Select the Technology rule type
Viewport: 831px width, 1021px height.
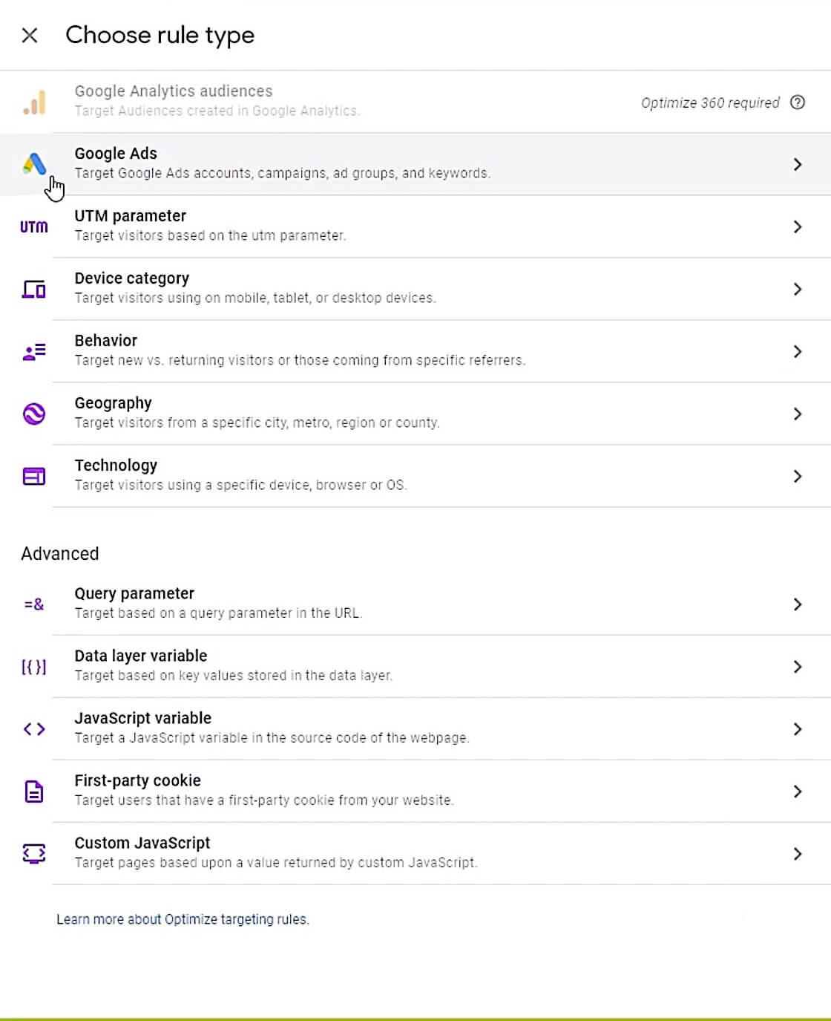coord(415,476)
